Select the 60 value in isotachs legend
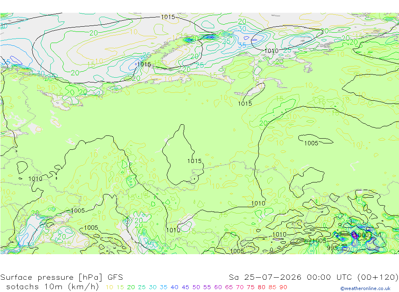The image size is (399, 292). [x=218, y=288]
